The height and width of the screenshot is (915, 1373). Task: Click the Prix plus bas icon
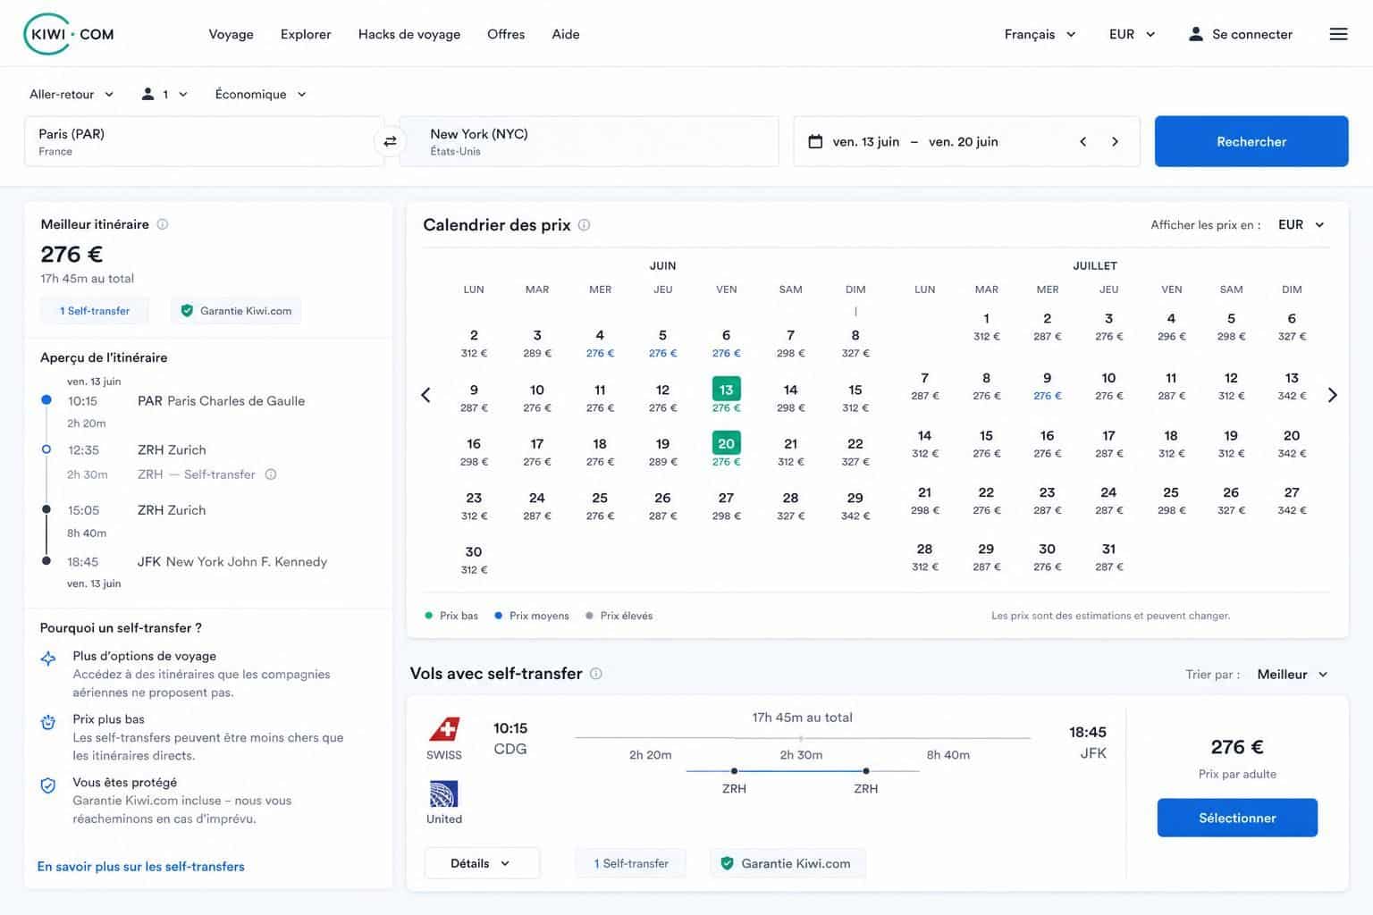[48, 722]
